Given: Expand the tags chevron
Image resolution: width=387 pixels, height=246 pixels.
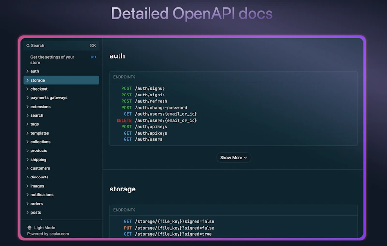Looking at the screenshot, I should 27,124.
